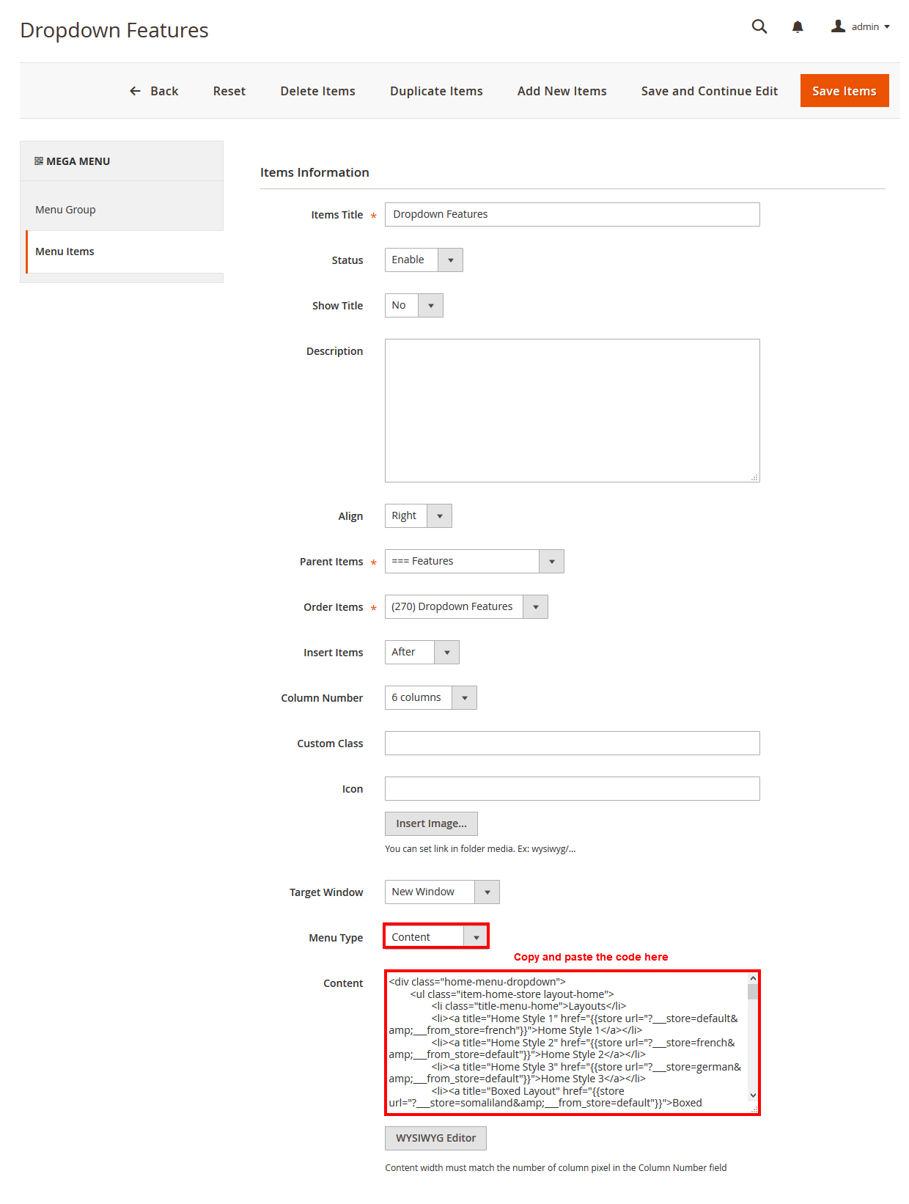Click the MEGA MENU sidebar heading

(72, 161)
